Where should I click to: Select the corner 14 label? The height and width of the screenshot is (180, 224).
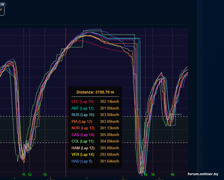click(145, 175)
